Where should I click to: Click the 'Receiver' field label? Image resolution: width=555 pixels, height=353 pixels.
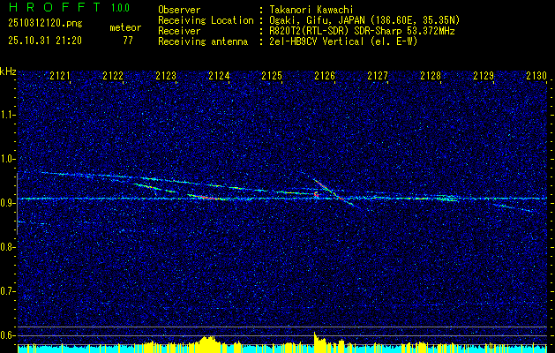coord(179,31)
